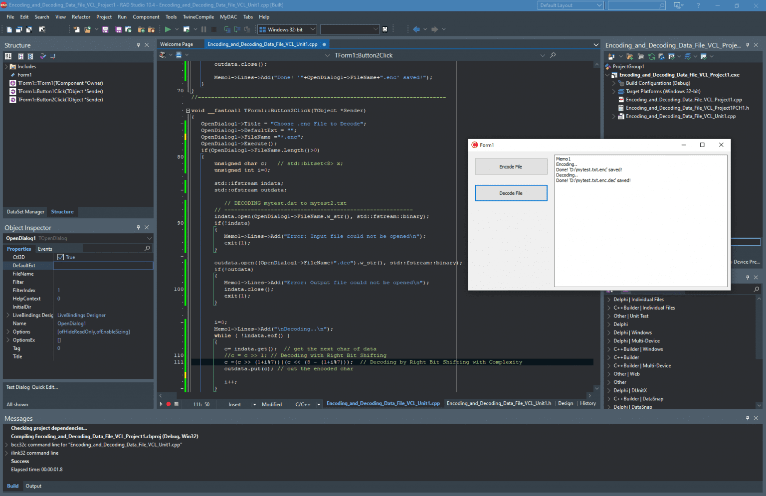Switch to the Unit1.h file tab at bottom
This screenshot has width=766, height=496.
(499, 403)
